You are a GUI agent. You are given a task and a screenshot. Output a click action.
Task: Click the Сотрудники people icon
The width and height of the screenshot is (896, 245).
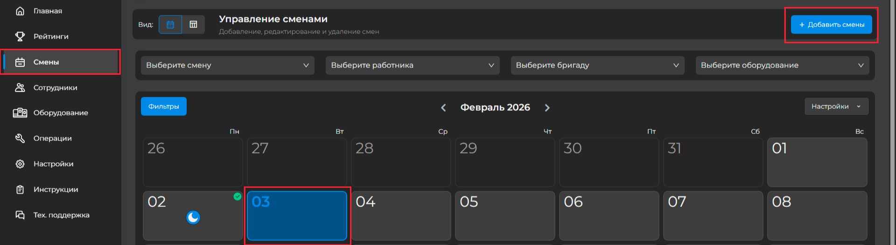click(x=20, y=87)
